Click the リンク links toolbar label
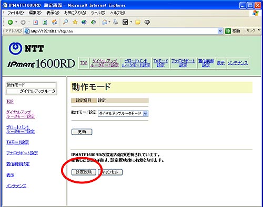Screen dimensions: 263x207 coord(251,31)
